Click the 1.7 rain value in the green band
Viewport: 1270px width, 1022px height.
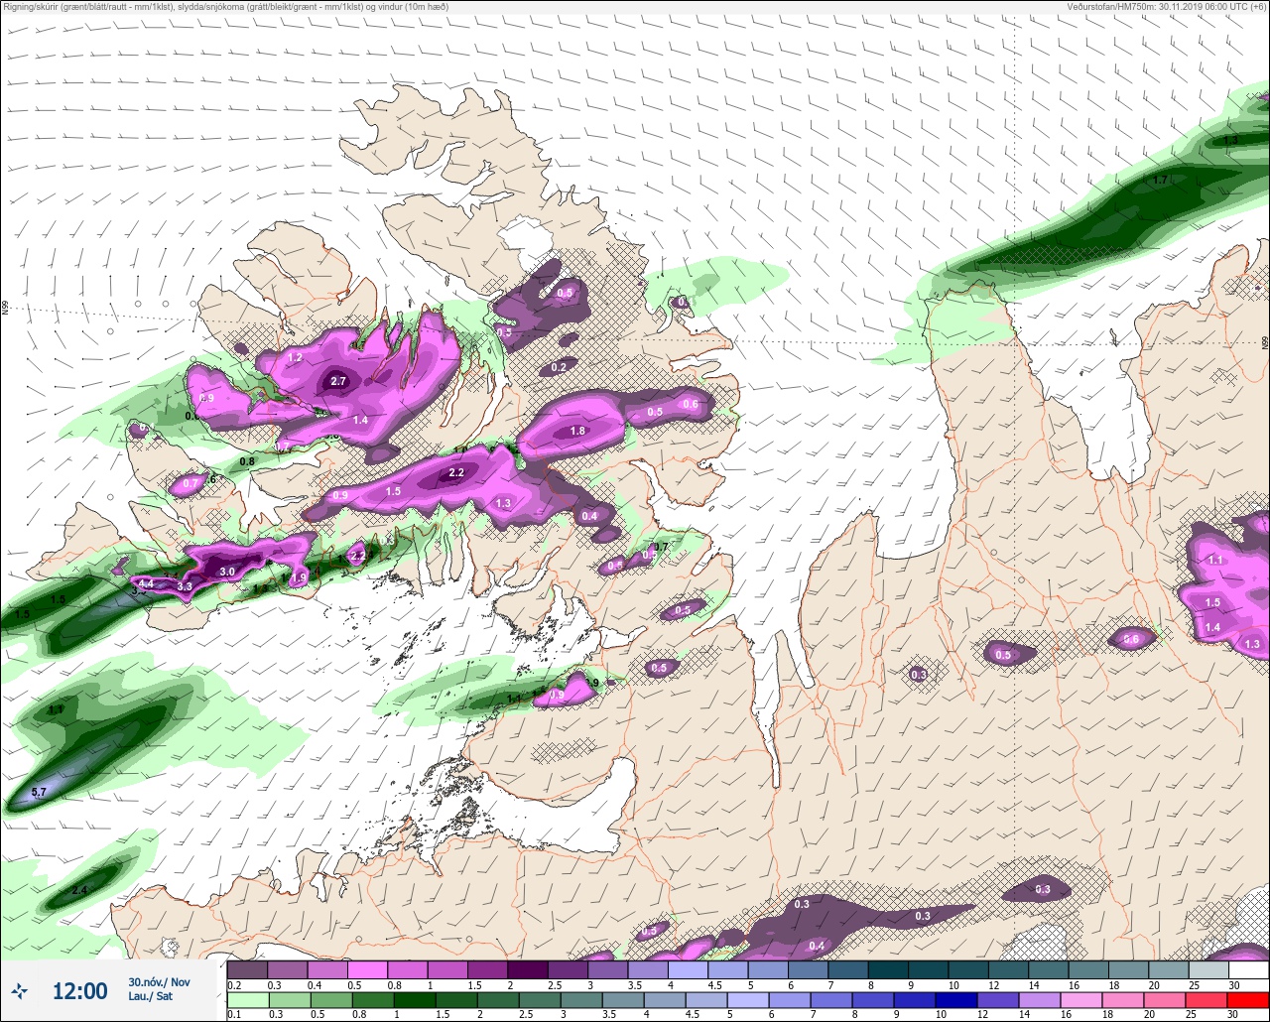1162,180
